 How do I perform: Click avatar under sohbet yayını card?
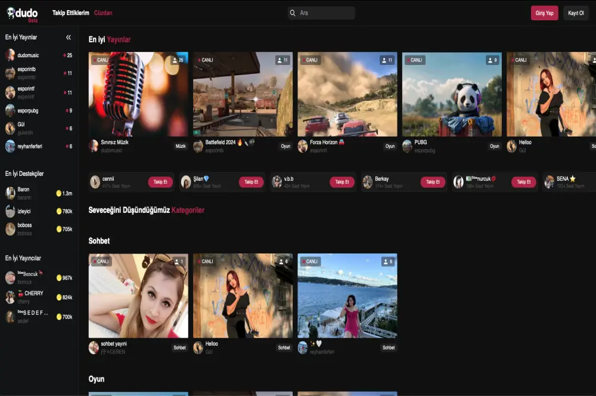(x=94, y=348)
